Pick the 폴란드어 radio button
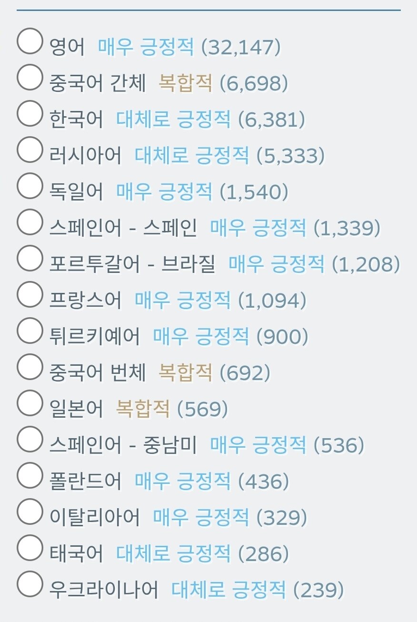This screenshot has width=417, height=622. click(30, 475)
